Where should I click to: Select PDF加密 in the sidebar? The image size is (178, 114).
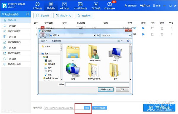coord(15,48)
